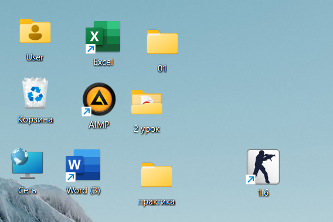333x222 pixels.
Task: Select the практика folder icon
Action: coord(157,175)
